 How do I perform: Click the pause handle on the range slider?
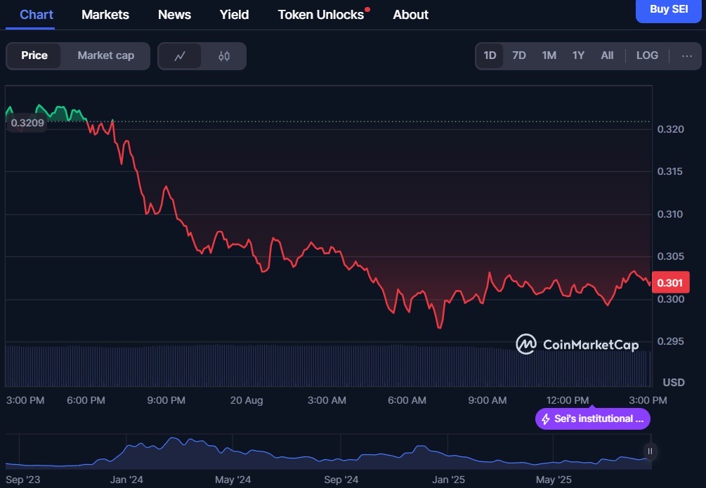pyautogui.click(x=650, y=451)
